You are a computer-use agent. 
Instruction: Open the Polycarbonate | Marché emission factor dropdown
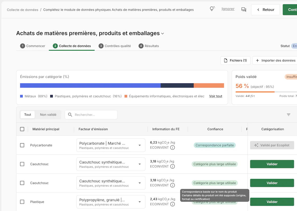[x=111, y=145]
